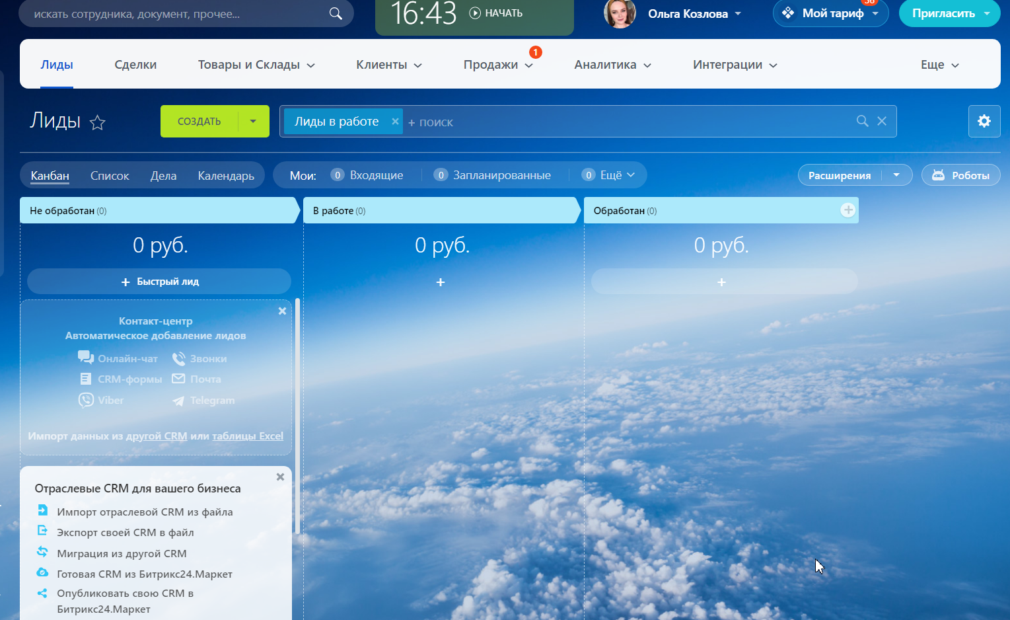Open the gear settings button

point(984,121)
